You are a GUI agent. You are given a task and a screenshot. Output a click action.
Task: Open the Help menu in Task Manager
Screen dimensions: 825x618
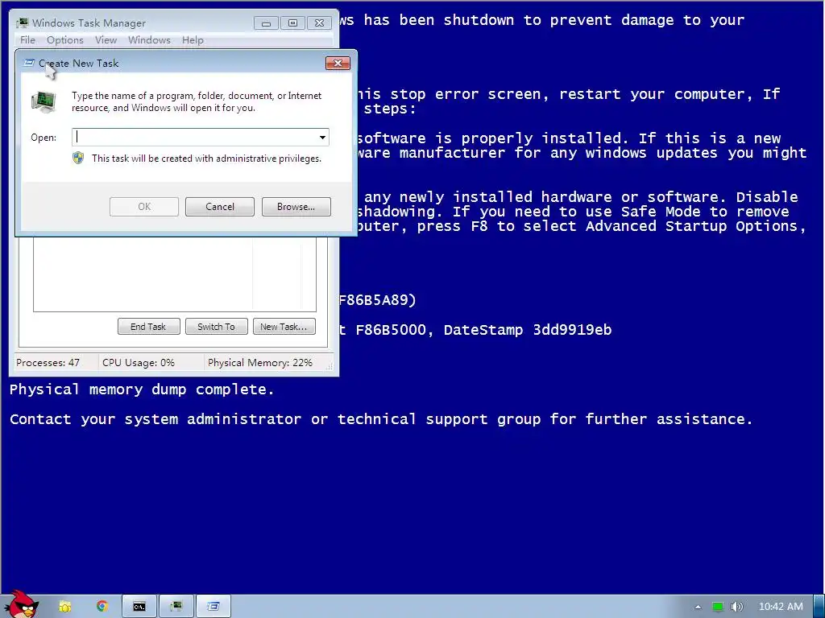pos(193,40)
